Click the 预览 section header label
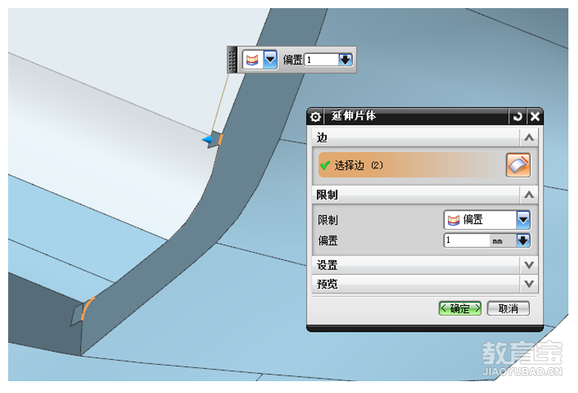 point(327,284)
